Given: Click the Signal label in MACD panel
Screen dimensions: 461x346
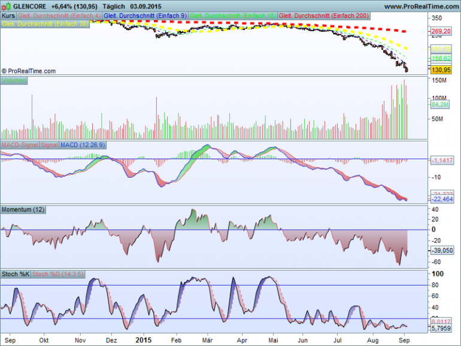Looking at the screenshot, I should tap(49, 145).
